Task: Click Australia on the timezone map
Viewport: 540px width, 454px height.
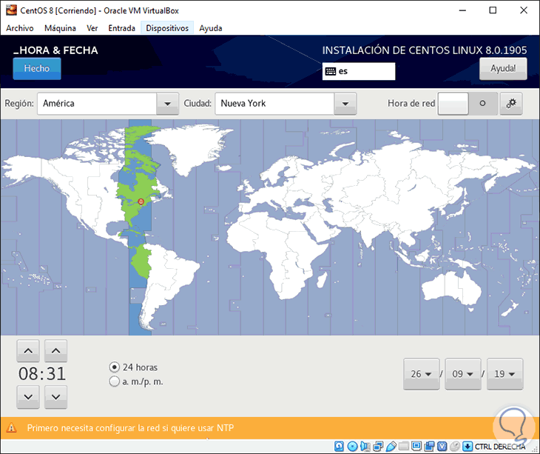Action: click(x=452, y=288)
